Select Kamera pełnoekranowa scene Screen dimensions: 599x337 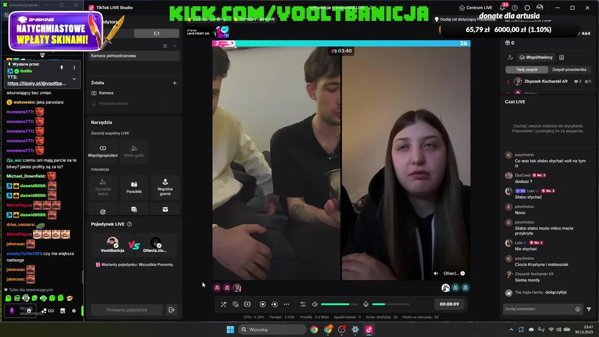click(135, 56)
